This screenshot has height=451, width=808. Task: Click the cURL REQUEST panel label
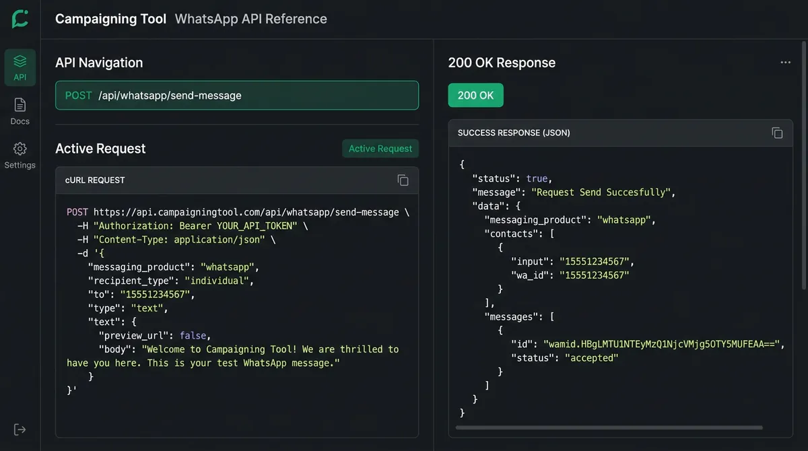pos(95,180)
